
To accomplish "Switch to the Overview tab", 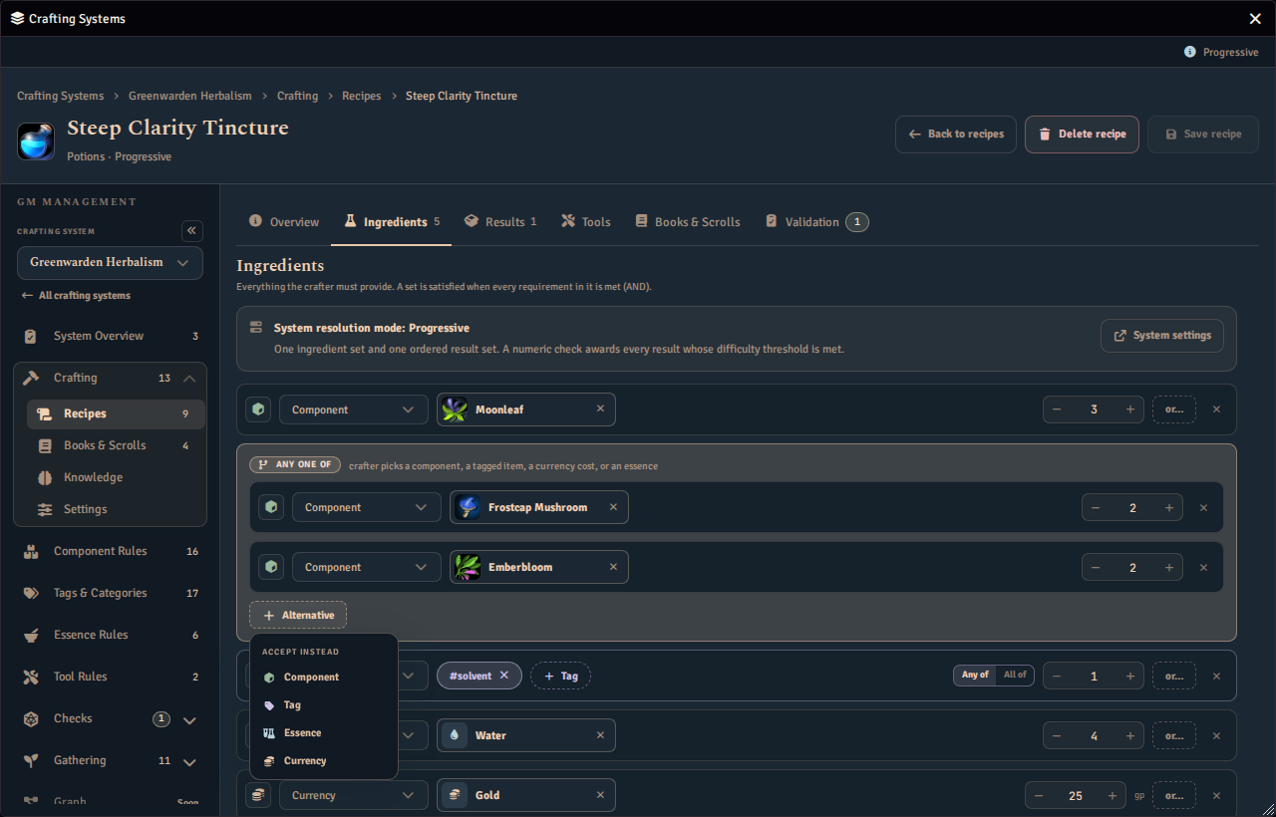I will click(284, 222).
